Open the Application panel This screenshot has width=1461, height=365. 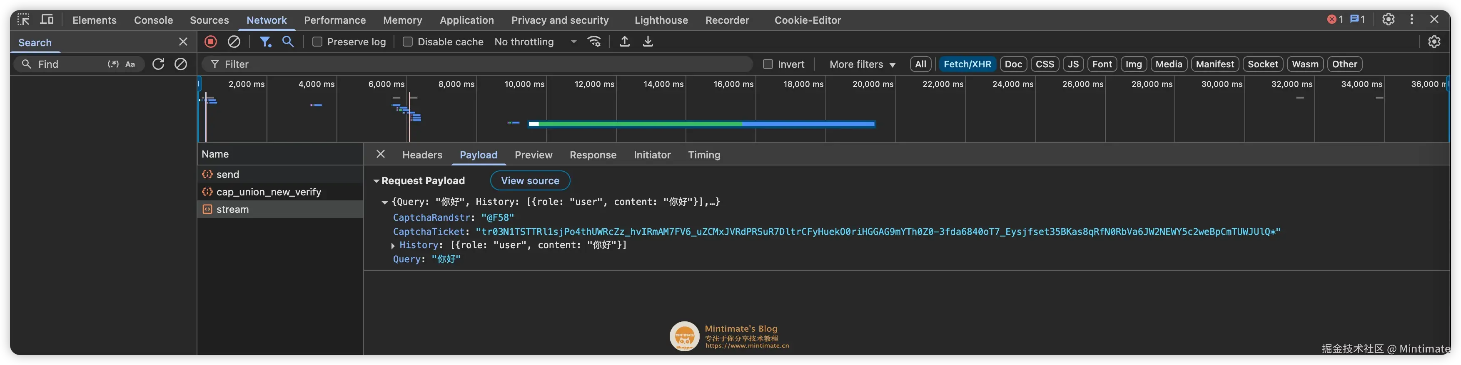pos(466,20)
